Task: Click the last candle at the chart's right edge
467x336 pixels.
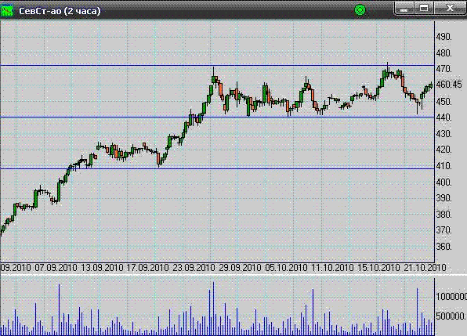Action: (431, 85)
